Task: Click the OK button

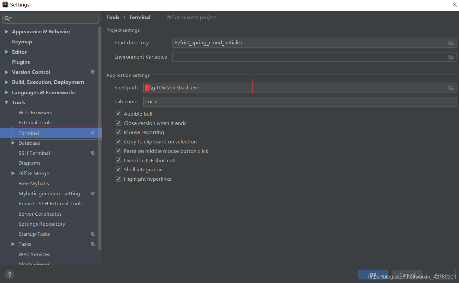Action: coord(373,275)
